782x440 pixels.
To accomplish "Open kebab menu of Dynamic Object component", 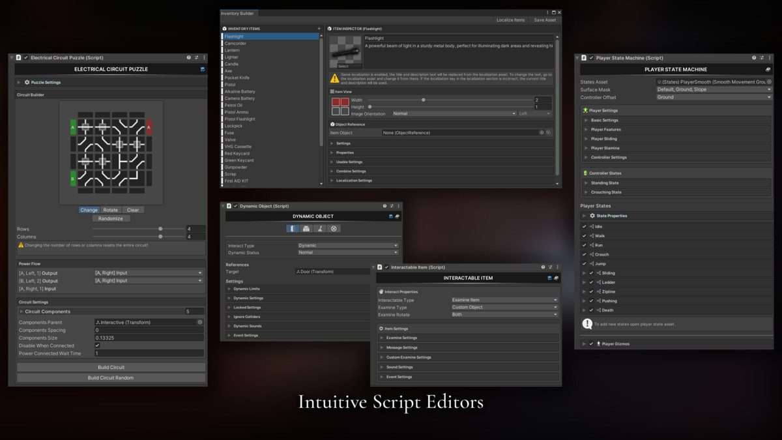I will [x=399, y=206].
